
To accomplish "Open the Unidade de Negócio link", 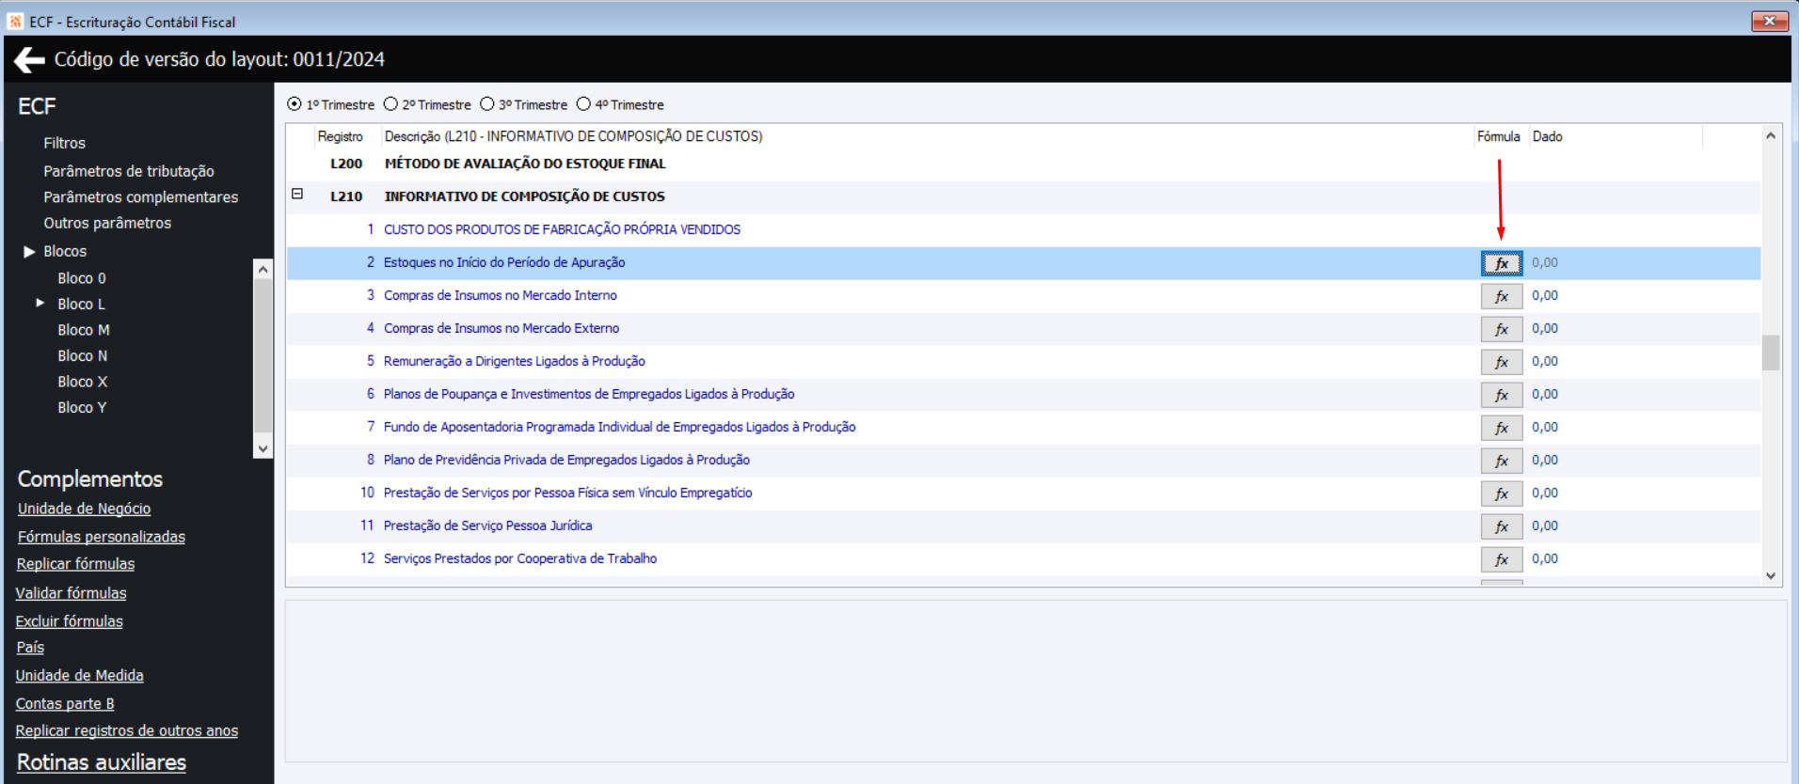I will pos(84,509).
